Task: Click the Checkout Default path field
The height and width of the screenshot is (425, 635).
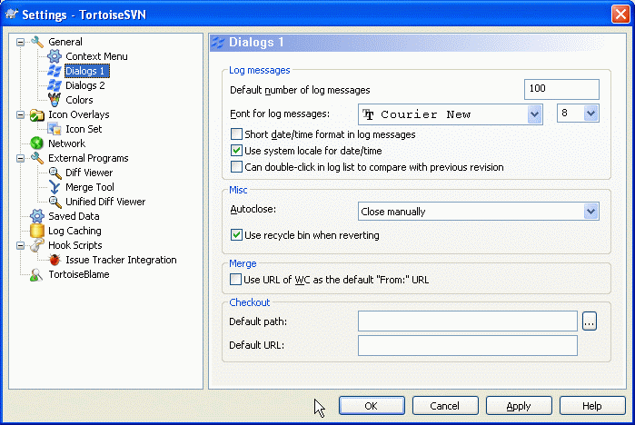Action: (x=467, y=321)
